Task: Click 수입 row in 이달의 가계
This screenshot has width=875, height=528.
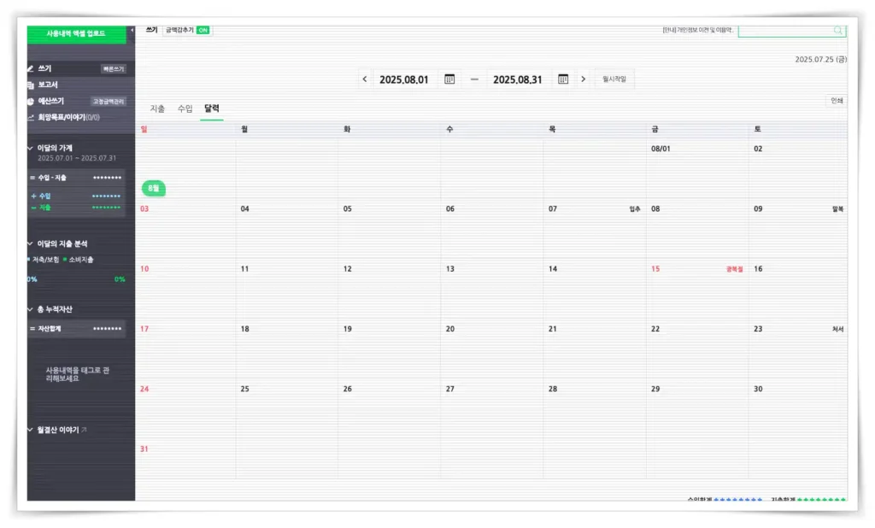Action: pyautogui.click(x=76, y=196)
